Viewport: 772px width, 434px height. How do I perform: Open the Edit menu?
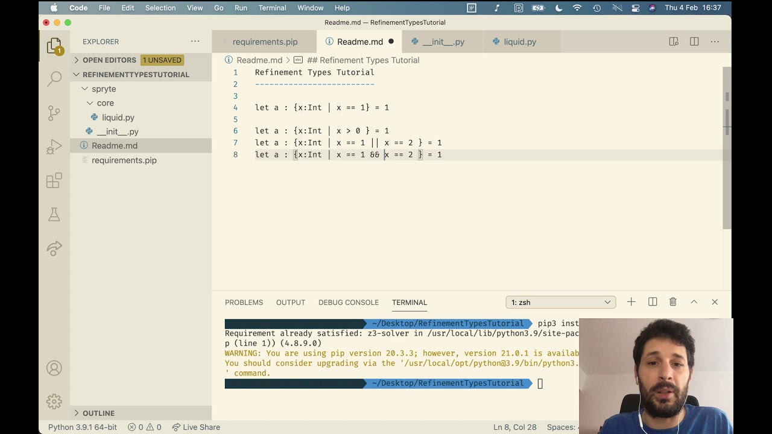pos(128,8)
